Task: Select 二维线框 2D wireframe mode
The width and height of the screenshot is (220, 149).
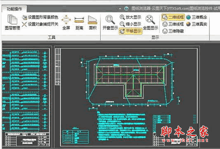Action: coord(173,17)
